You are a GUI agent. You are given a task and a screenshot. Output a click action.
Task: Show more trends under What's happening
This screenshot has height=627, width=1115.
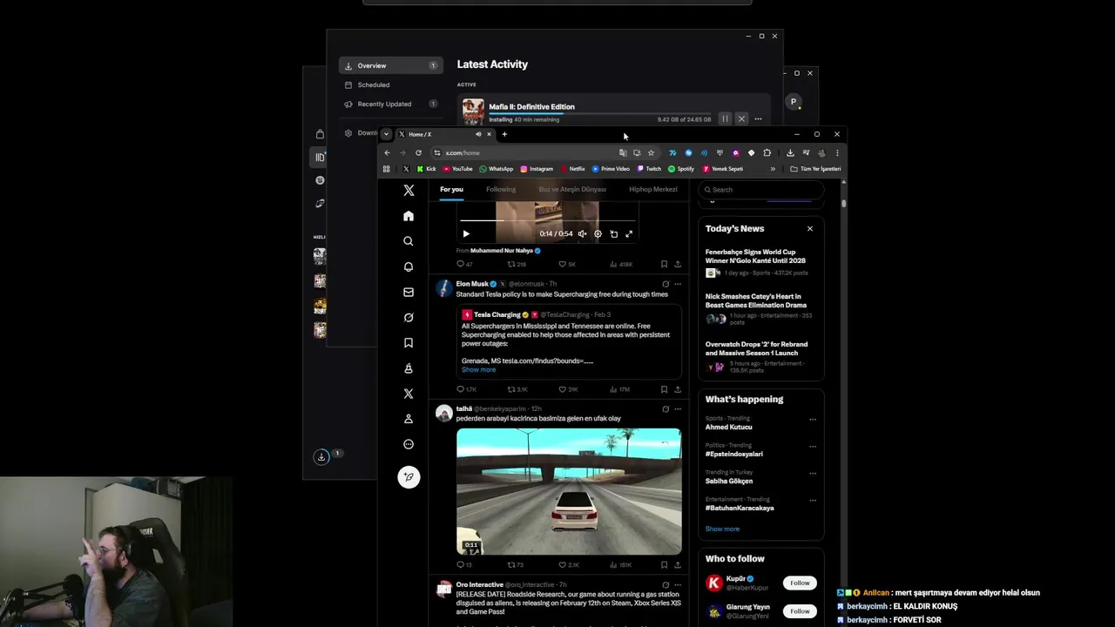(x=722, y=529)
